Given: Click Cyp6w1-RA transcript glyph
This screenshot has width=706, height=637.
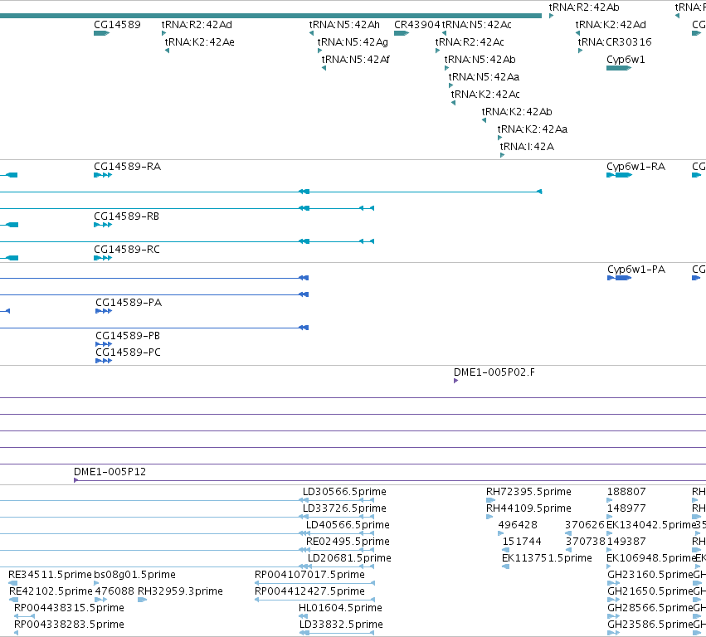Looking at the screenshot, I should coord(620,176).
